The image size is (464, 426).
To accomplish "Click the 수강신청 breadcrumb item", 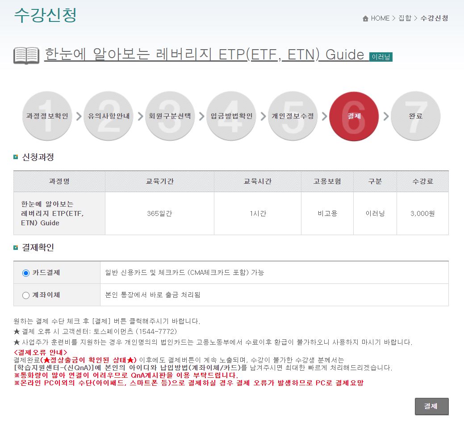I will coord(434,18).
